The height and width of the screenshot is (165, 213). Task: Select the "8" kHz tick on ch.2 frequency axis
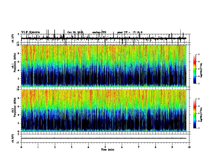[x=19, y=98]
